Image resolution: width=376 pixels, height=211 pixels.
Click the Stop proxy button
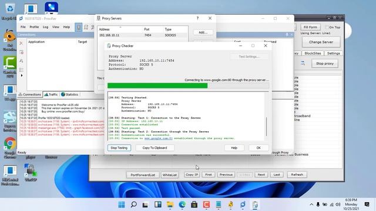coord(325,63)
